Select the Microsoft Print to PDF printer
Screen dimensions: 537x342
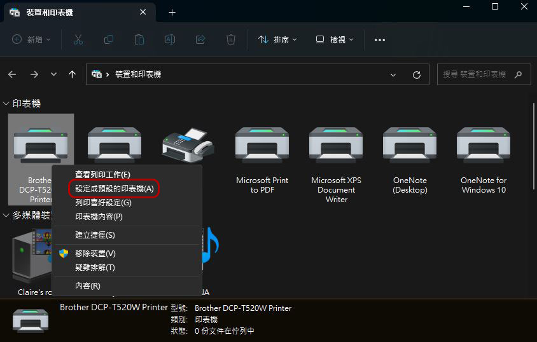[262, 160]
